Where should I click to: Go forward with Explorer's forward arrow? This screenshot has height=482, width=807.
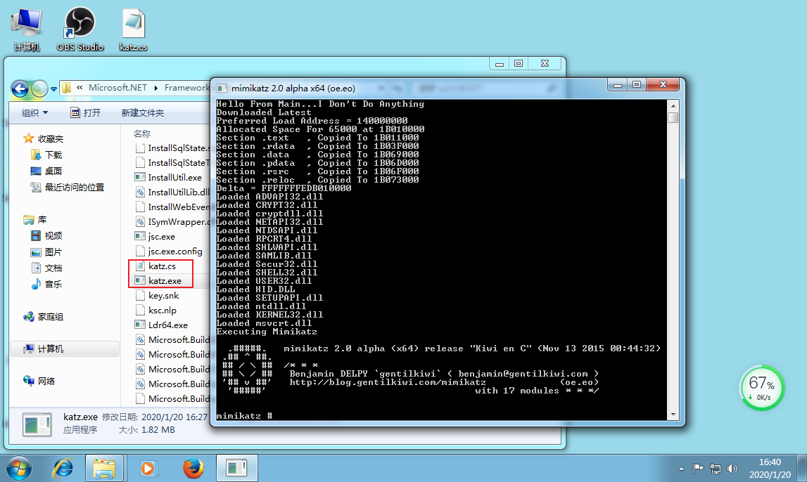pos(39,89)
